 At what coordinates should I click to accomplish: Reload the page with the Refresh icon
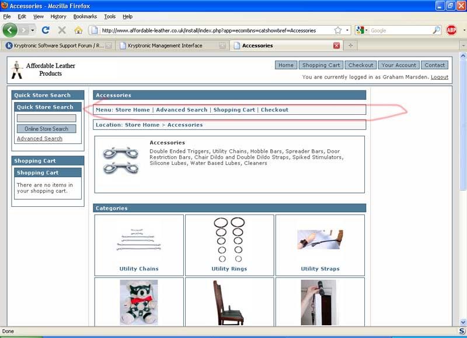tap(46, 30)
